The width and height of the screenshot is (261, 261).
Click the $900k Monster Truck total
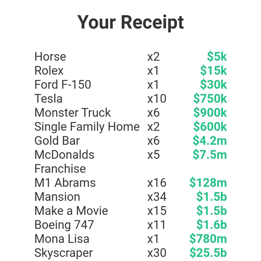click(210, 113)
